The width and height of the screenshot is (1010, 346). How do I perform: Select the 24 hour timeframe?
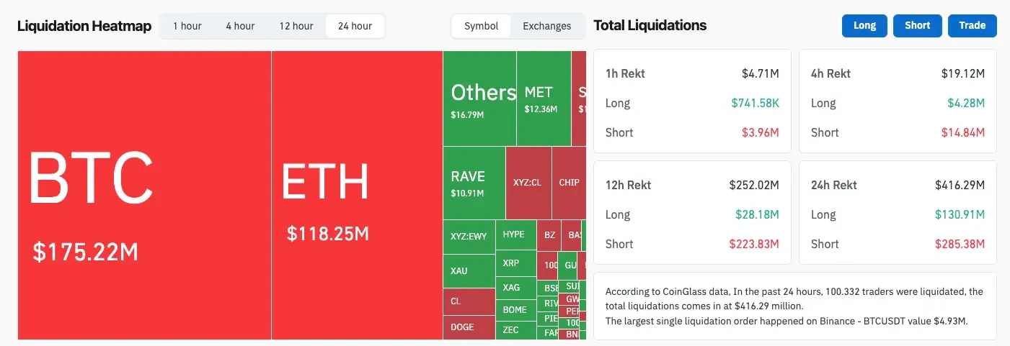coord(355,26)
